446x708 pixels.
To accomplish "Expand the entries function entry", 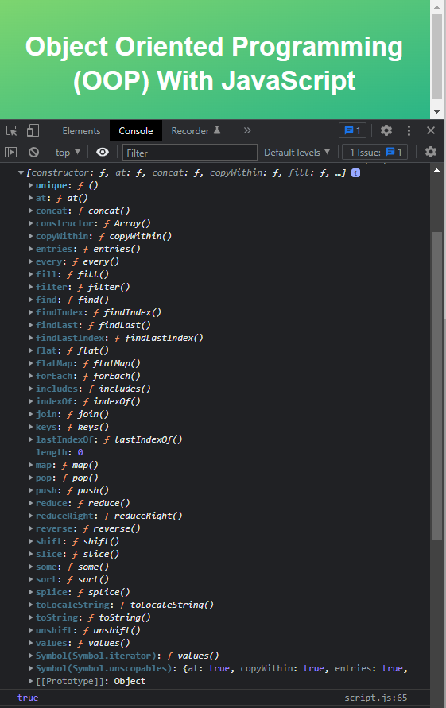I will [x=30, y=249].
